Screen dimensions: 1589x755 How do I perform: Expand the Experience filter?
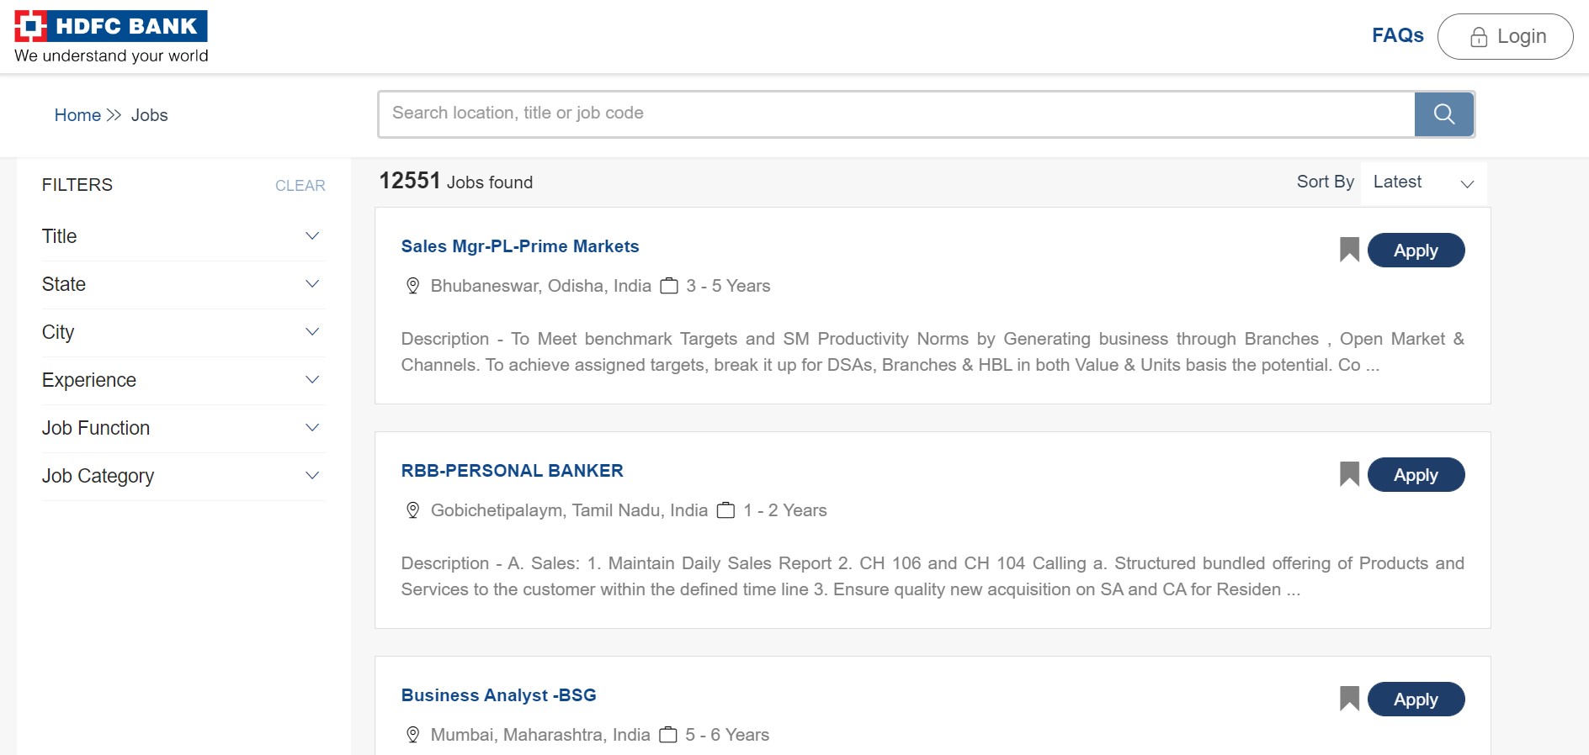pos(183,380)
